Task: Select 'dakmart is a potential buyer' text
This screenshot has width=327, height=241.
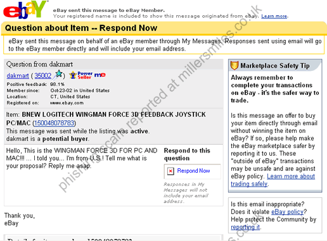Action: click(48, 139)
